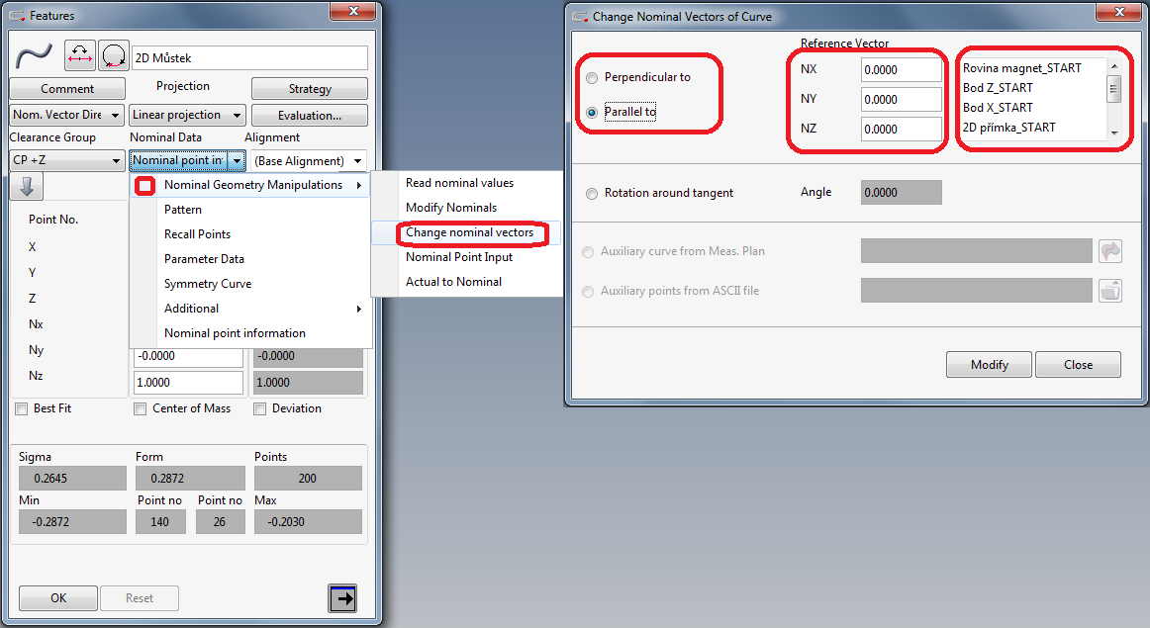Open the Nominal point input dropdown arrow
1150x628 pixels.
pos(237,160)
